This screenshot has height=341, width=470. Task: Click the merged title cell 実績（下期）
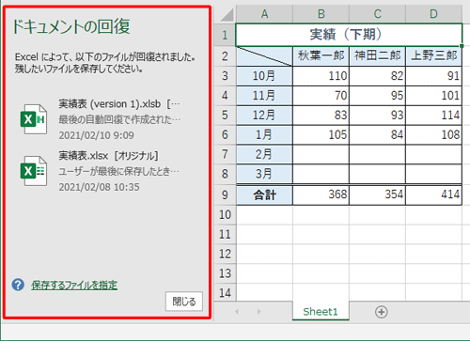pyautogui.click(x=349, y=35)
